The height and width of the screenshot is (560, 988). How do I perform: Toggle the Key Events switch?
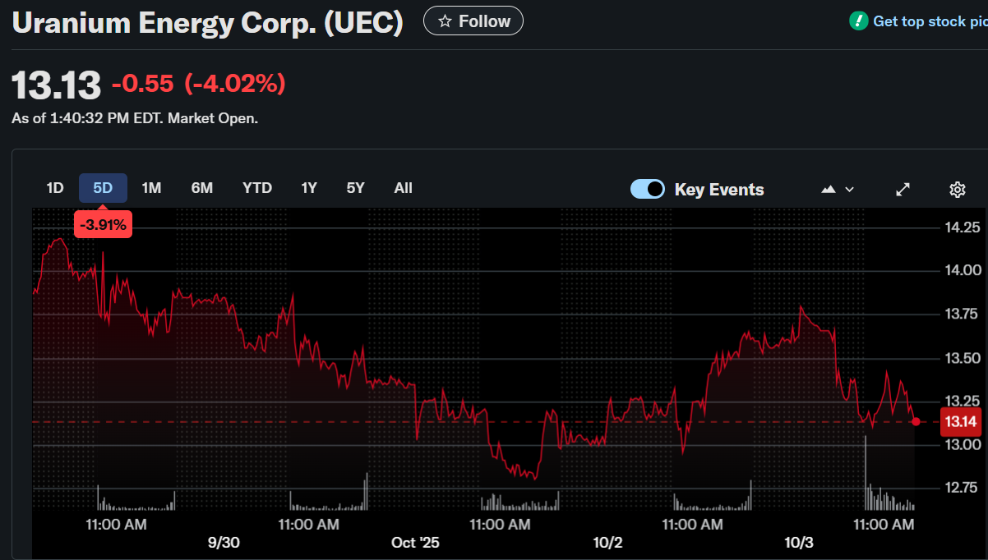[647, 190]
